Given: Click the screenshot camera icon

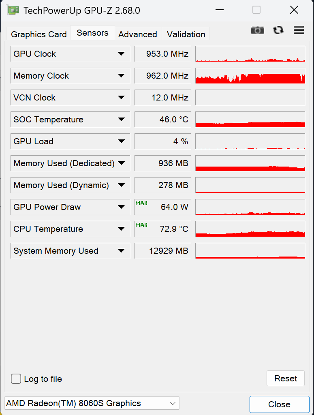Looking at the screenshot, I should click(x=257, y=30).
